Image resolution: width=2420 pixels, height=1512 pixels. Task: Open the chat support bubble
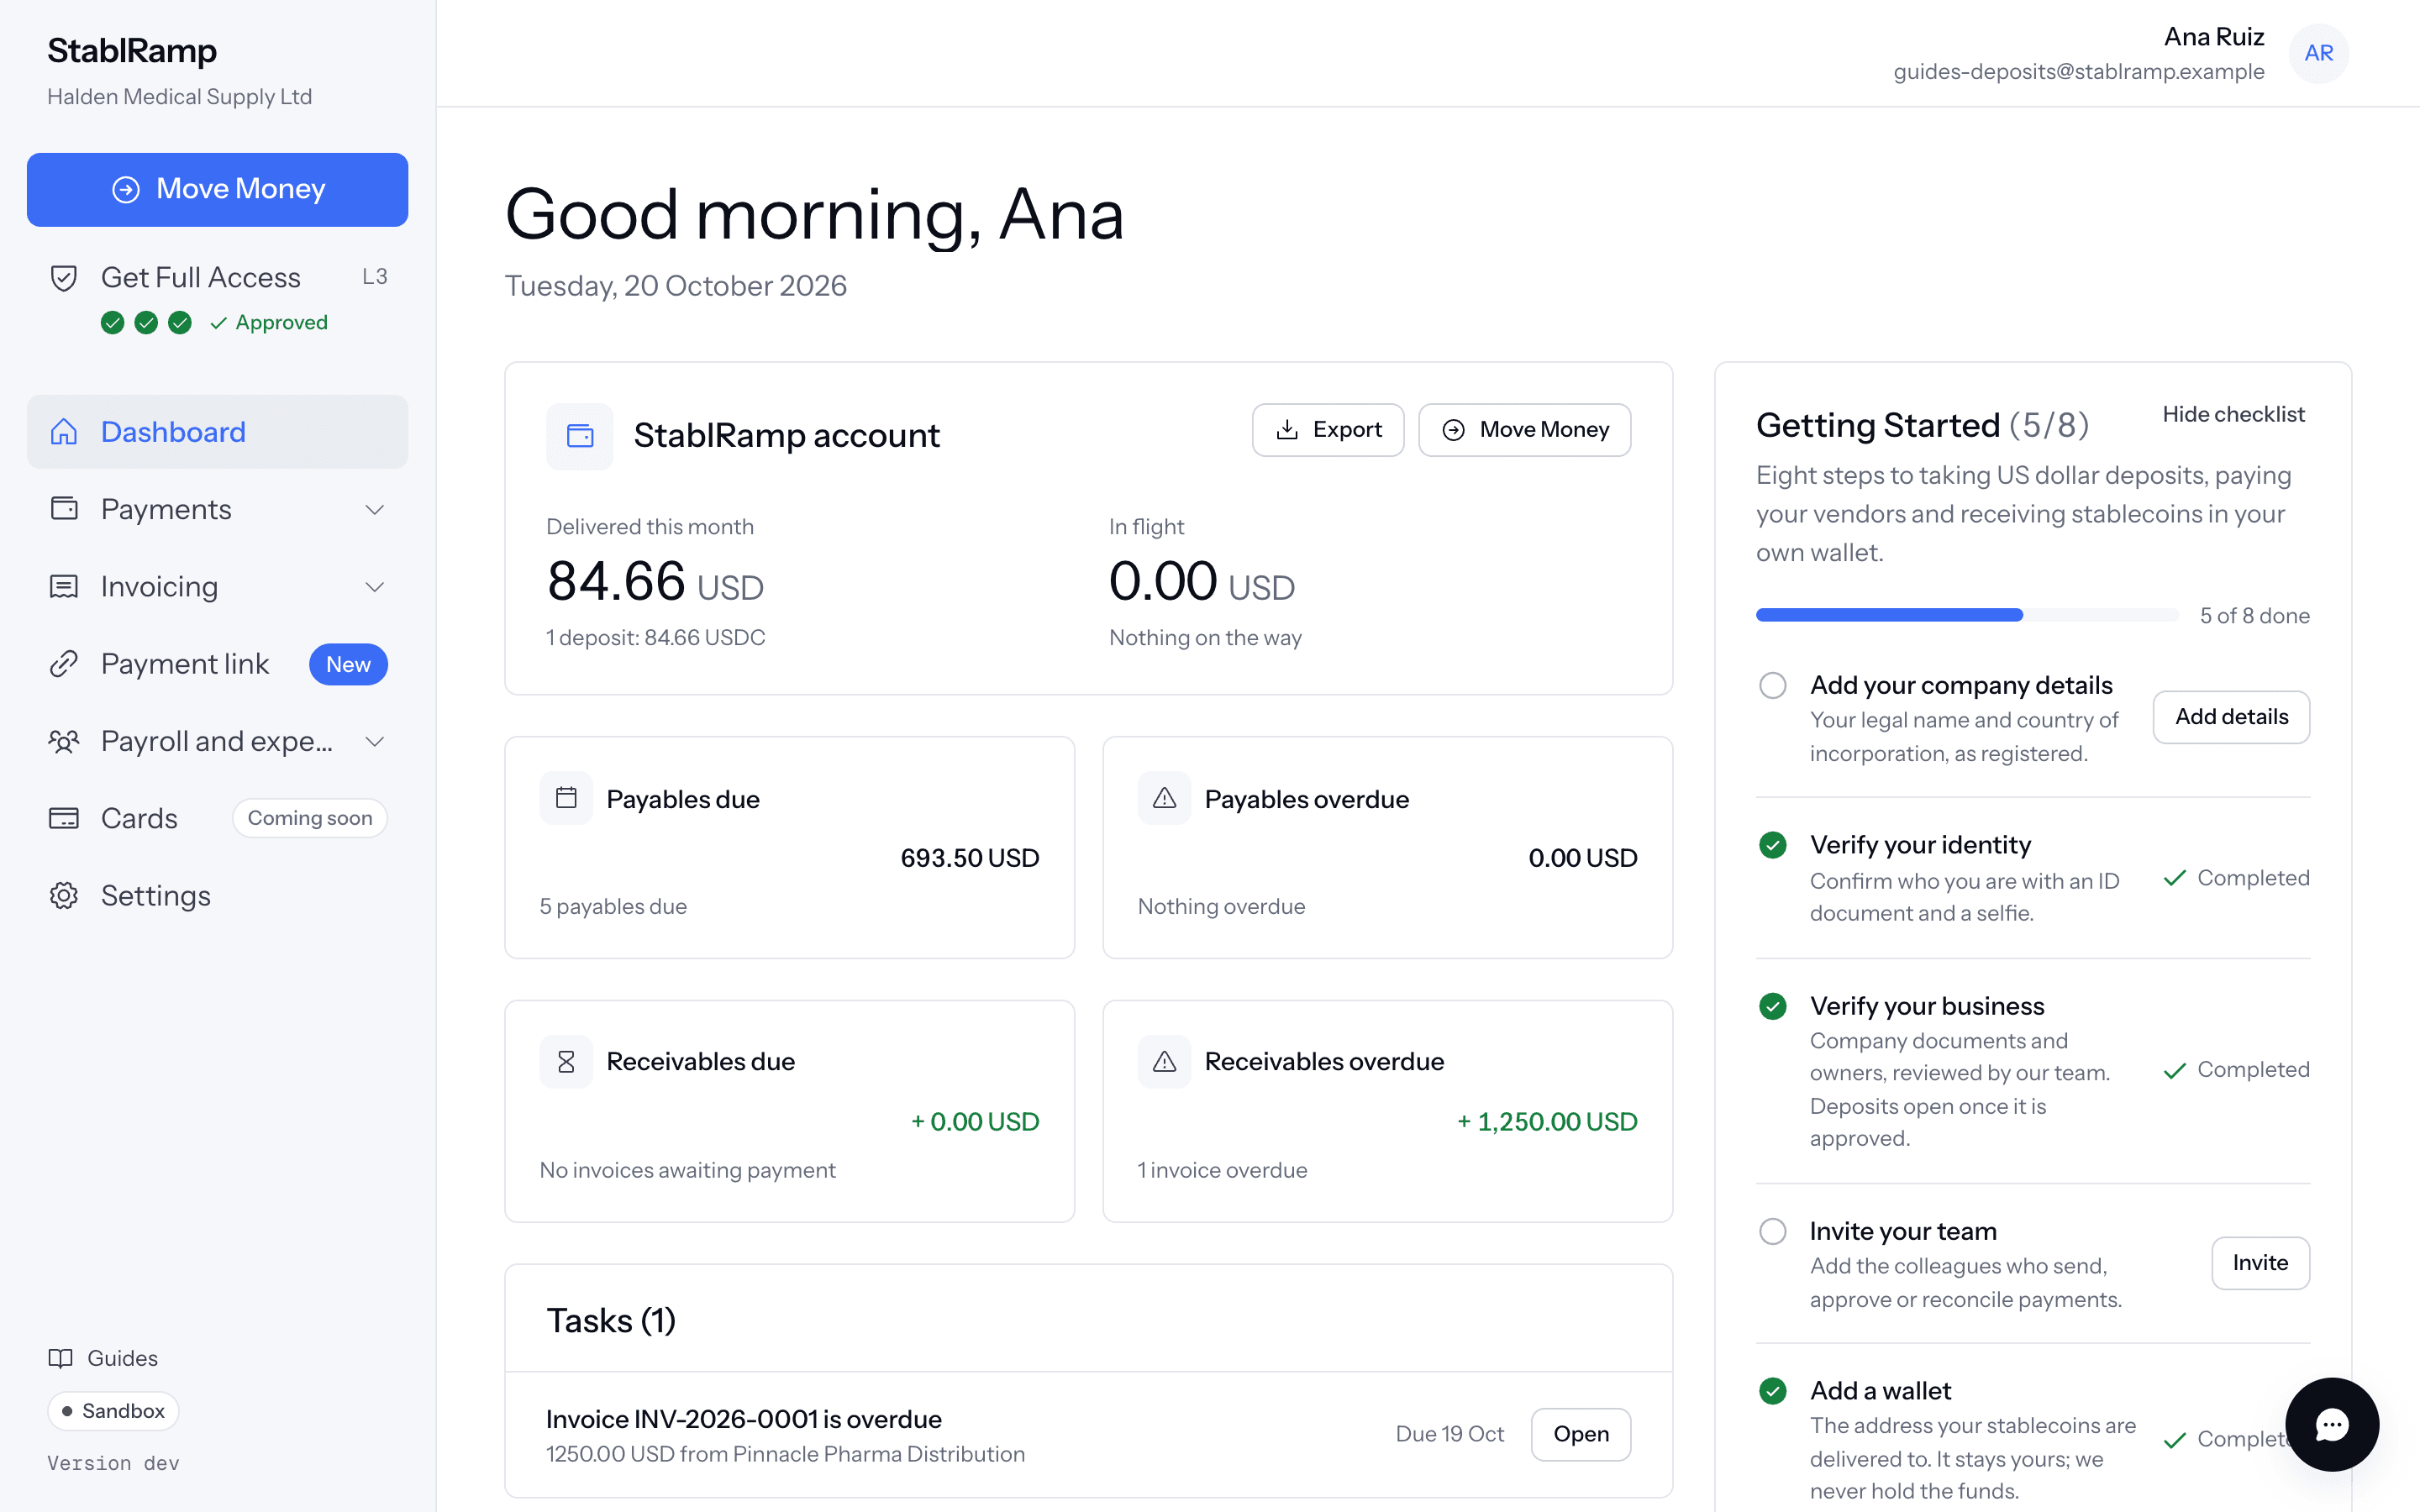point(2332,1424)
